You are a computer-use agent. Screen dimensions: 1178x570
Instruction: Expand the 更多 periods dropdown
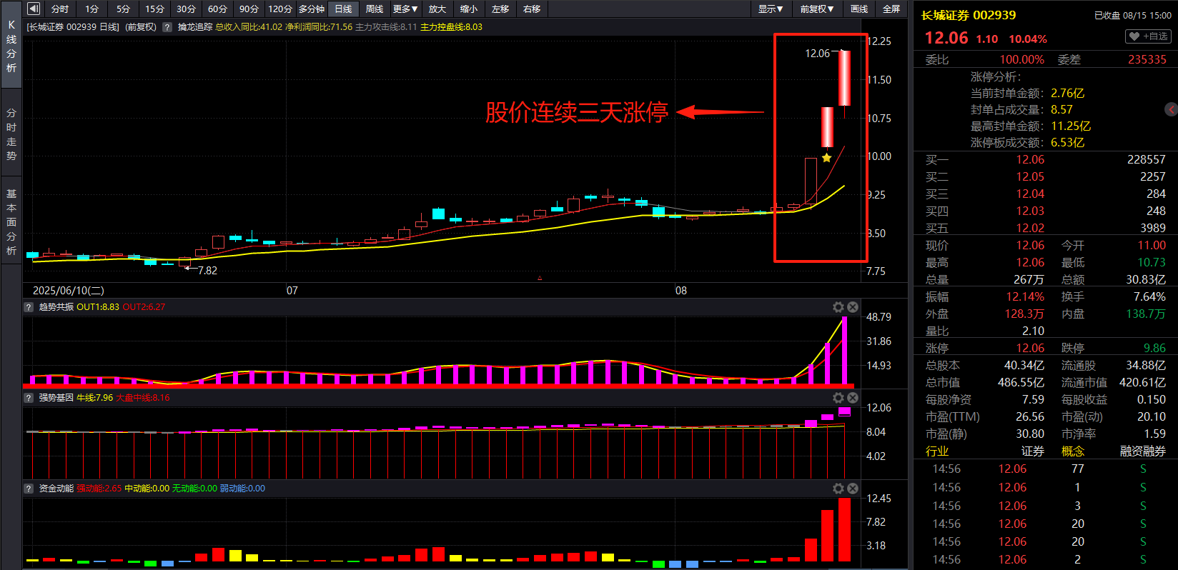tap(405, 9)
